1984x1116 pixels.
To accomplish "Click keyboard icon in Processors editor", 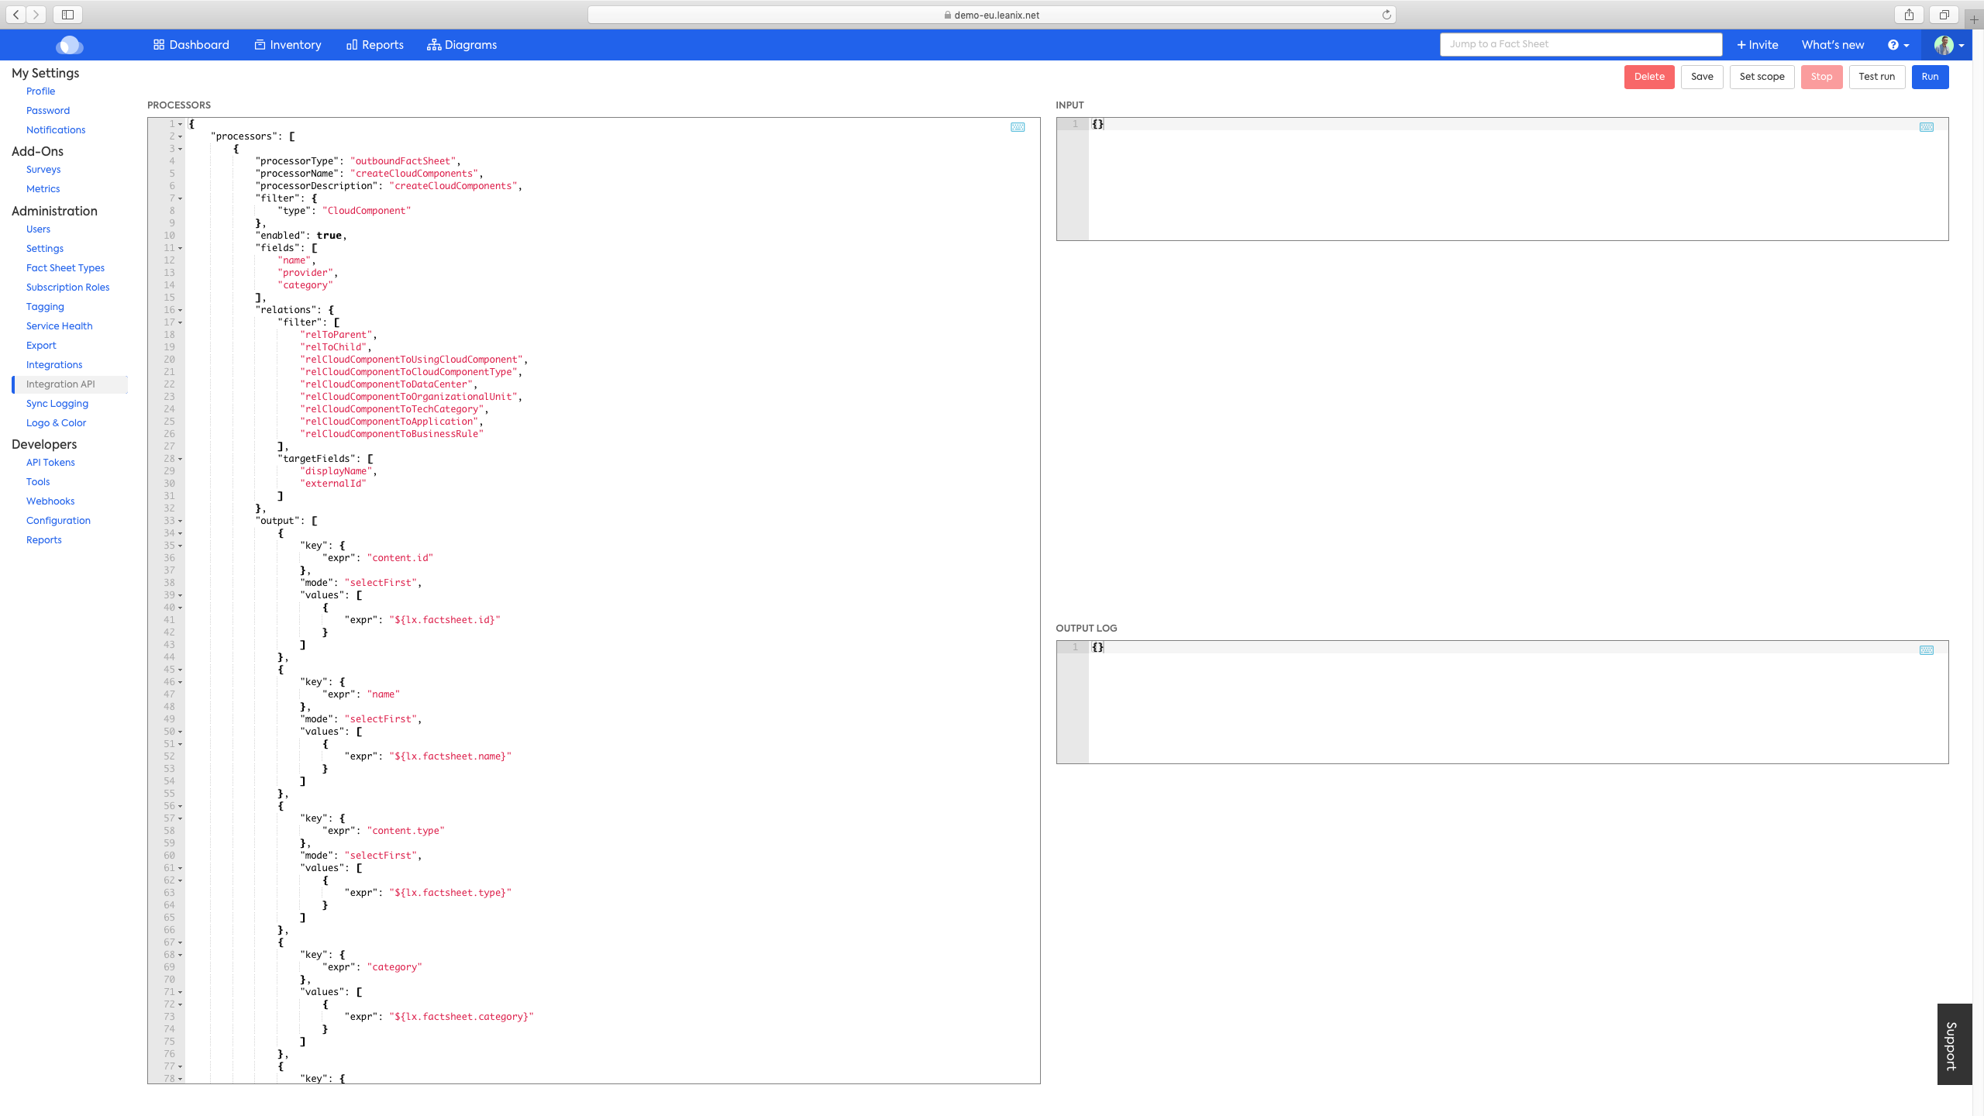I will click(1018, 127).
